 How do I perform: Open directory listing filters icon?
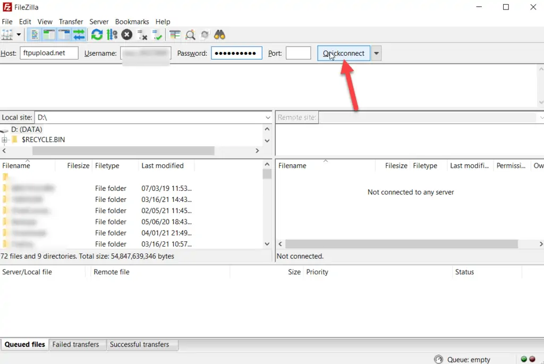(x=175, y=35)
